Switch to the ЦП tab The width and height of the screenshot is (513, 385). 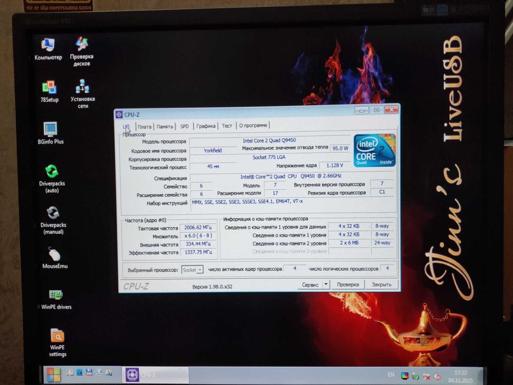(126, 127)
